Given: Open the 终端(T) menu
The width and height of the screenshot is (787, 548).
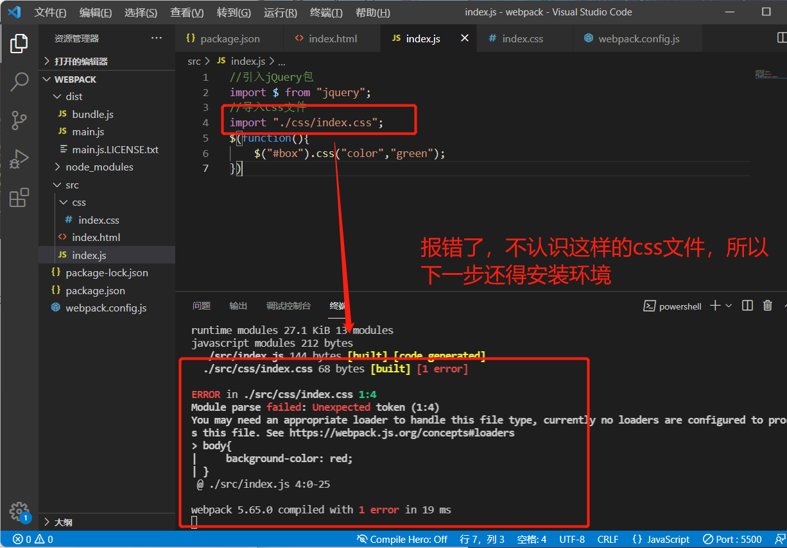Looking at the screenshot, I should pyautogui.click(x=326, y=12).
